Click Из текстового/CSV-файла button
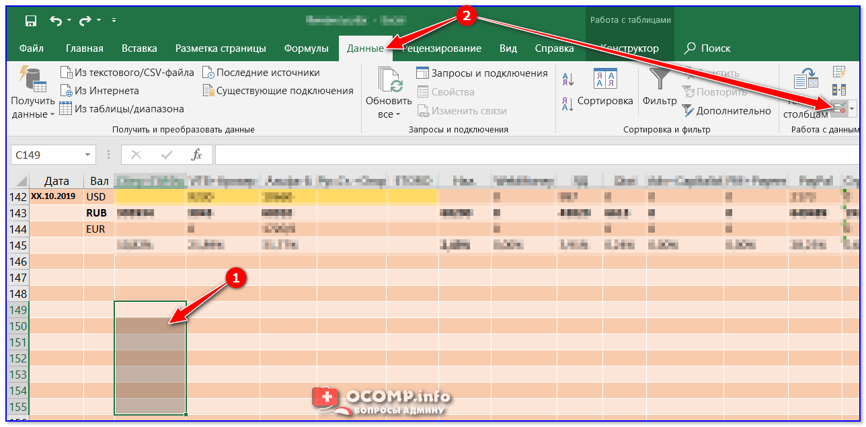The image size is (866, 427). click(127, 72)
